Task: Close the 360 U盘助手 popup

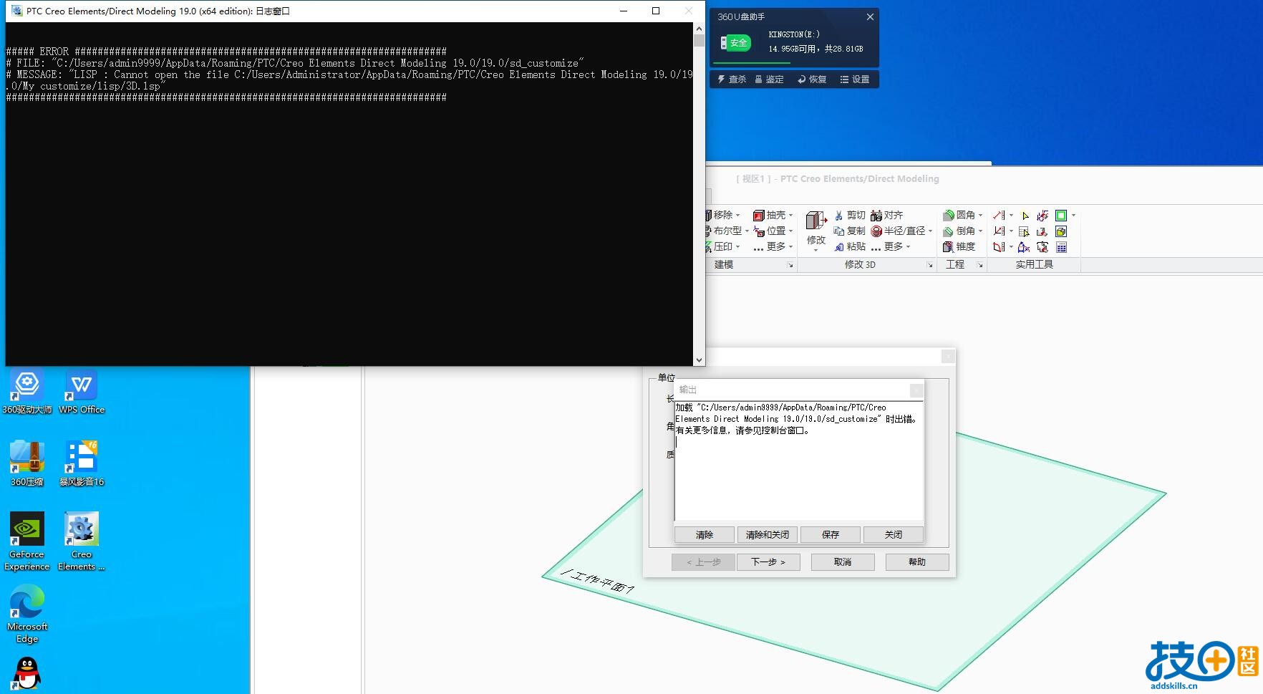Action: (x=870, y=17)
